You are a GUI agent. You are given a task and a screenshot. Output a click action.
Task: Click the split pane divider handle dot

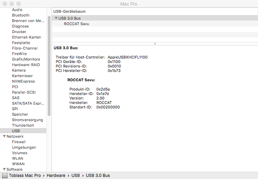pos(155,44)
